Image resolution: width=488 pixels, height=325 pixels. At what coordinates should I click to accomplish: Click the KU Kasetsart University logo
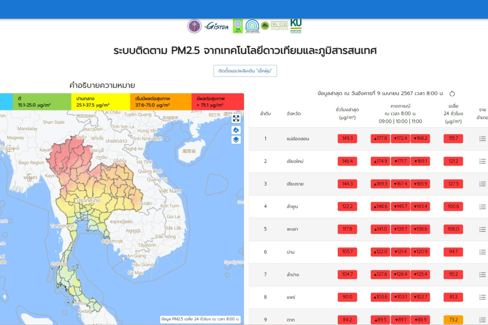(296, 25)
